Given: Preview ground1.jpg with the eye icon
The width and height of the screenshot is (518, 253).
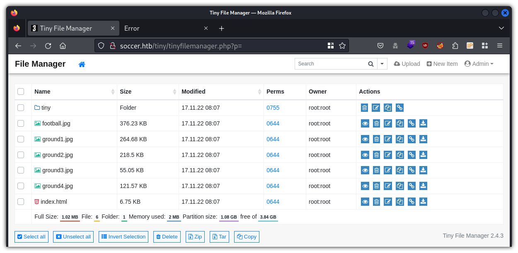Looking at the screenshot, I should point(365,139).
